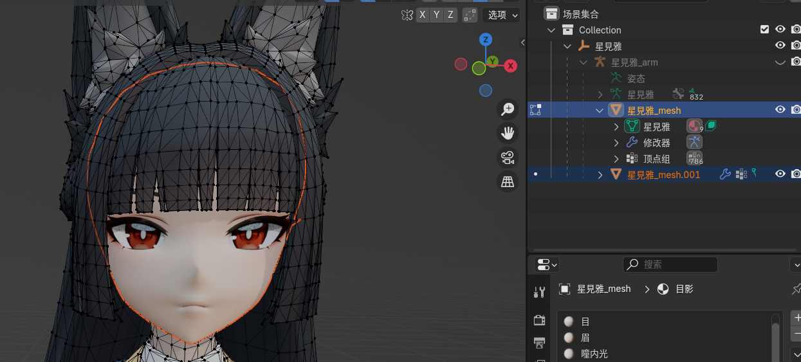The height and width of the screenshot is (362, 801).
Task: Hide 星見雅_mesh.001 using its eye icon
Action: pos(780,174)
